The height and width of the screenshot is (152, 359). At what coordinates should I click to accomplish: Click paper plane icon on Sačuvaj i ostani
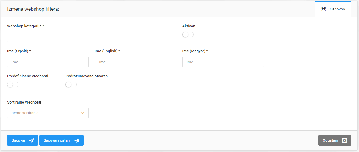coord(77,140)
